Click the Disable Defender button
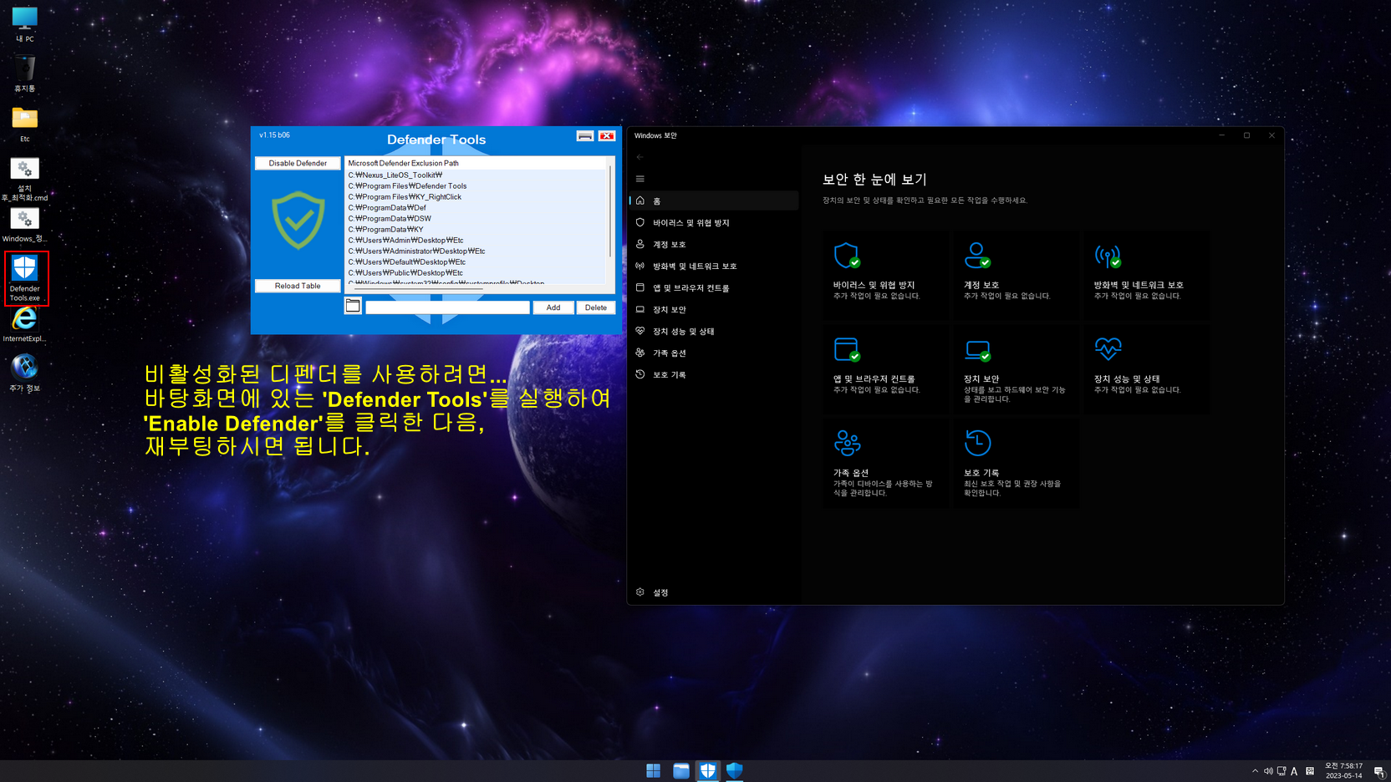Viewport: 1391px width, 782px height. 298,163
